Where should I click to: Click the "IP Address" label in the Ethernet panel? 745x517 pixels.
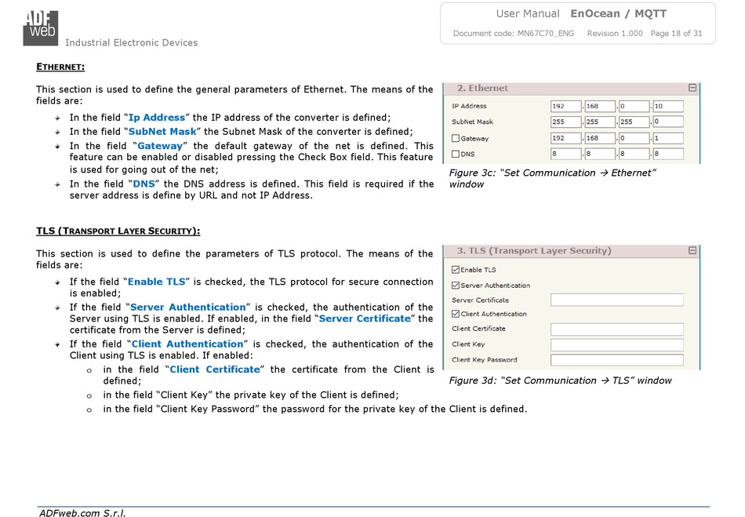point(469,106)
